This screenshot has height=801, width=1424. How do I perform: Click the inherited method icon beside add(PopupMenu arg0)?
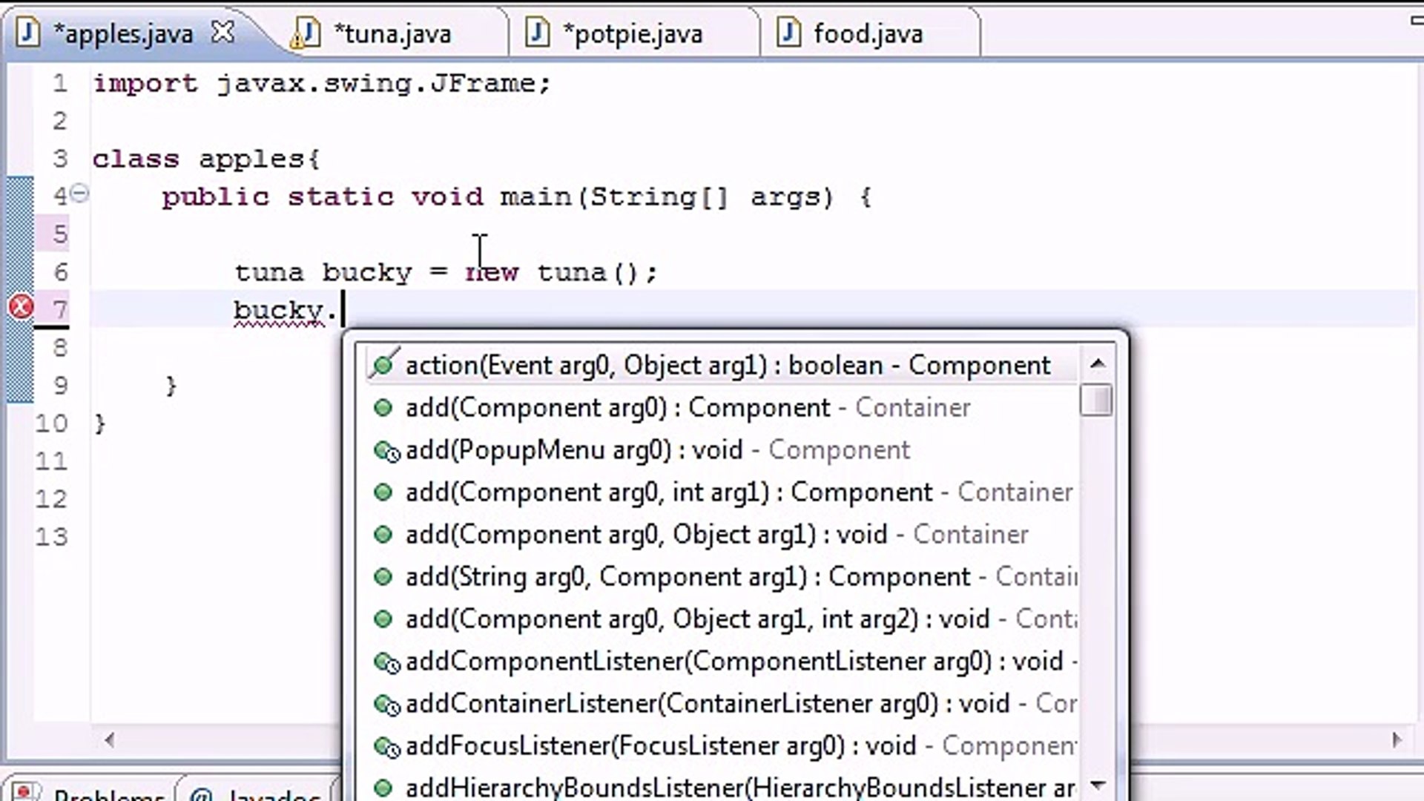(x=386, y=451)
